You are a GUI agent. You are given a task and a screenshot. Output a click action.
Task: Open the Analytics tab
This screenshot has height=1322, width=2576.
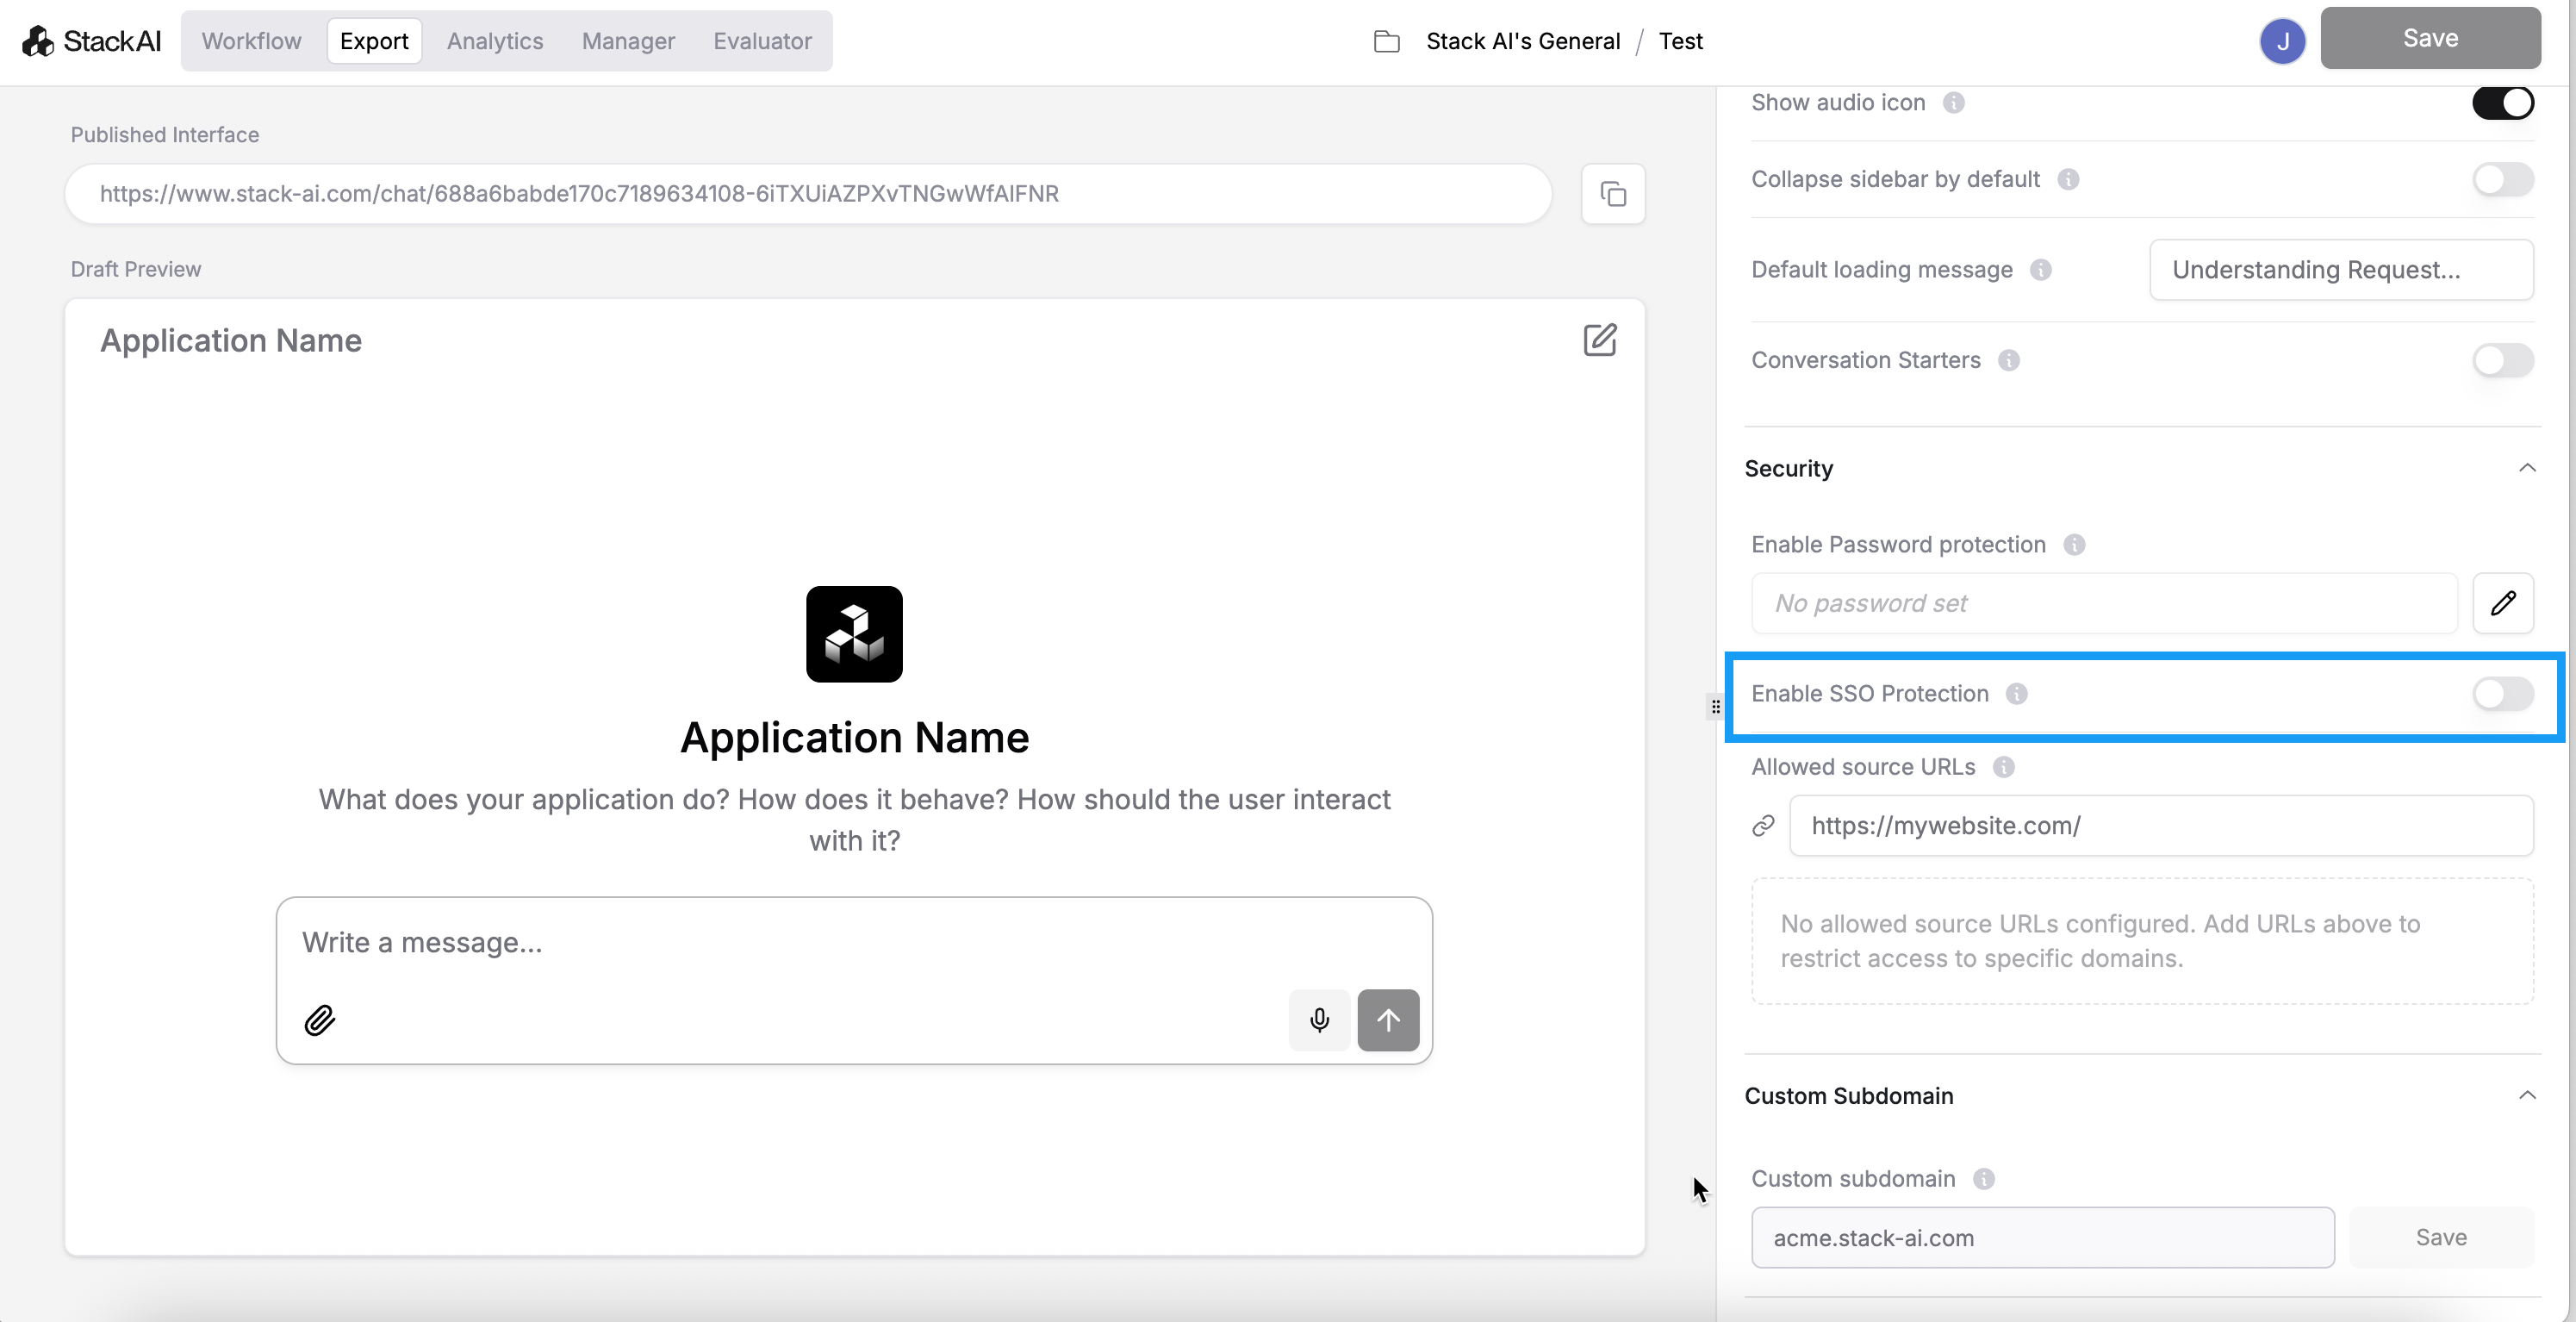coord(495,41)
